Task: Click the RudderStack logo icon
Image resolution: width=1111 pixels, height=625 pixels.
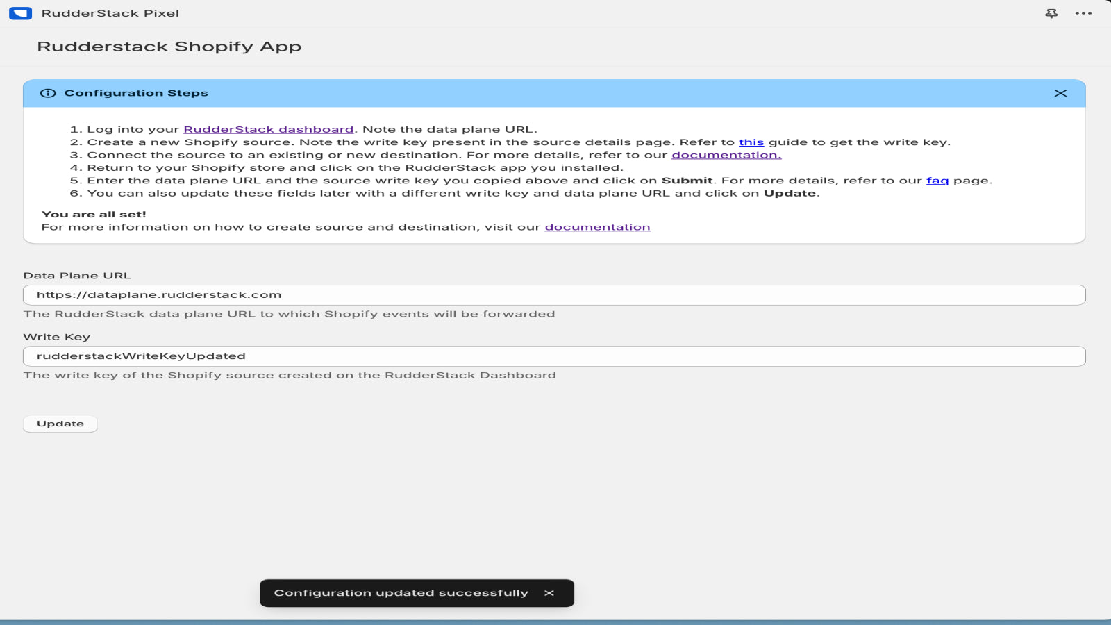Action: click(x=22, y=13)
